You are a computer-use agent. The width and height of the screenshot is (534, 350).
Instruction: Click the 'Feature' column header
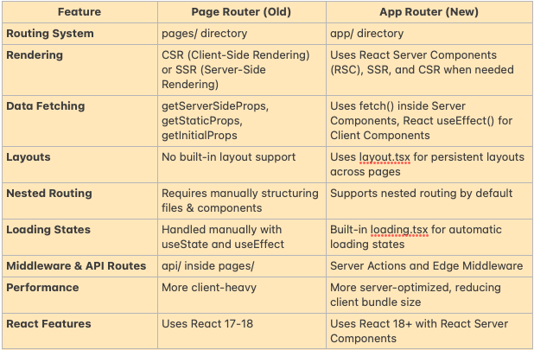pos(79,12)
